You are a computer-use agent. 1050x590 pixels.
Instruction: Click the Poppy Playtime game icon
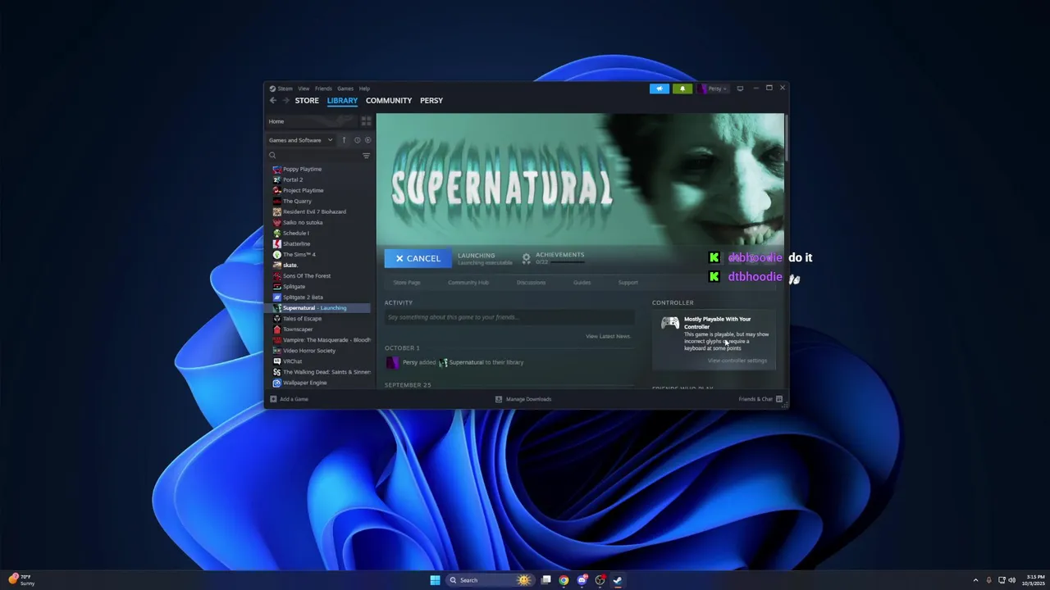(277, 169)
